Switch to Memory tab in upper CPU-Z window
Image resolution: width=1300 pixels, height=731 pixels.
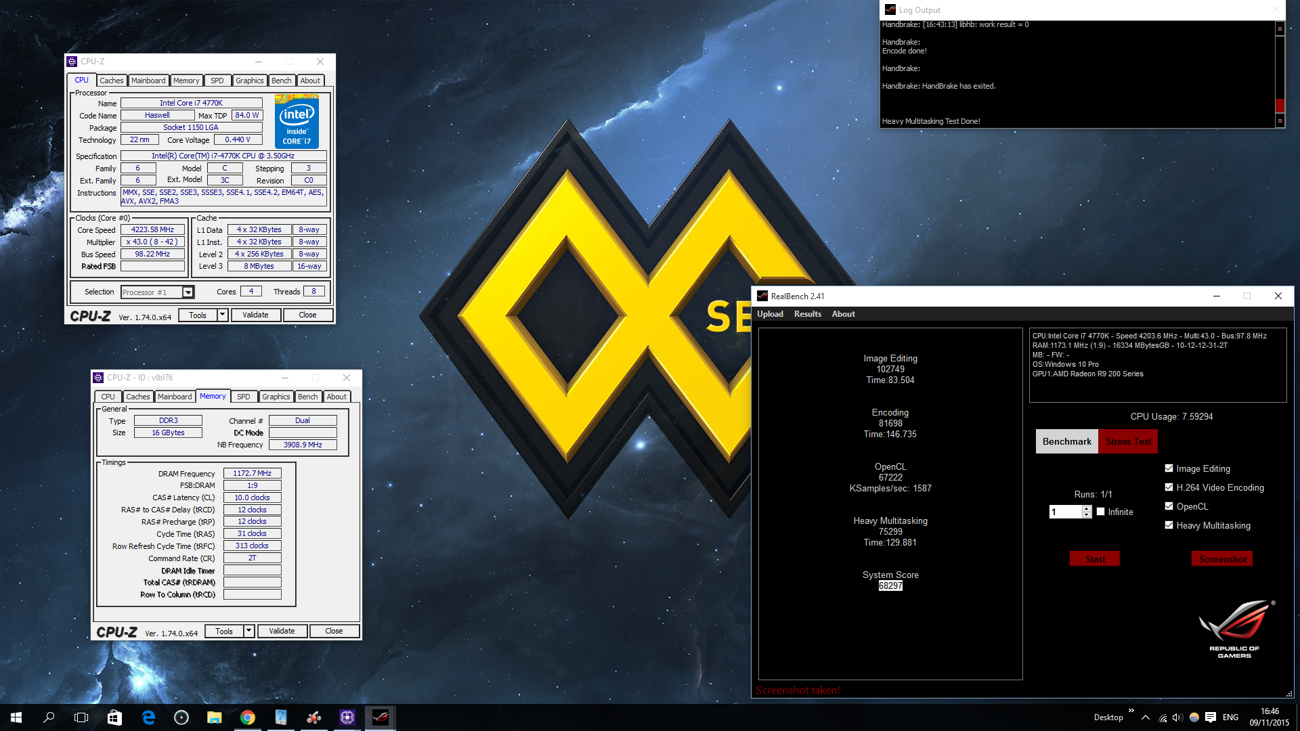pos(186,81)
